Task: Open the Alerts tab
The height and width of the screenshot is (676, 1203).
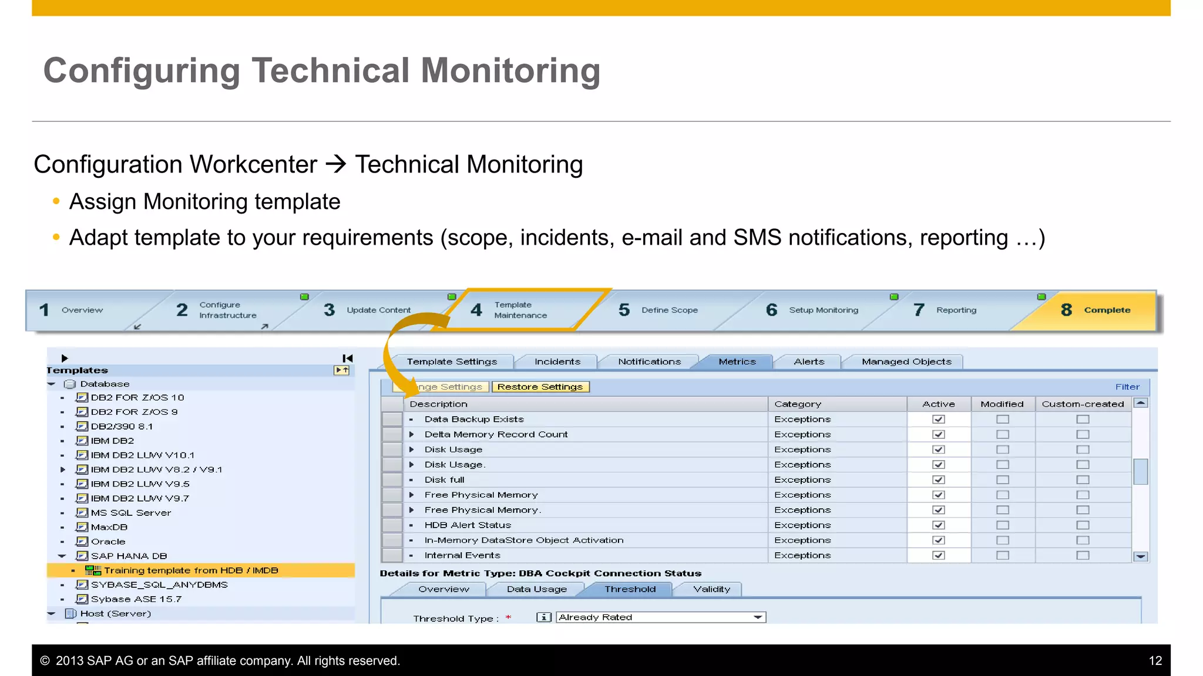Action: click(809, 361)
